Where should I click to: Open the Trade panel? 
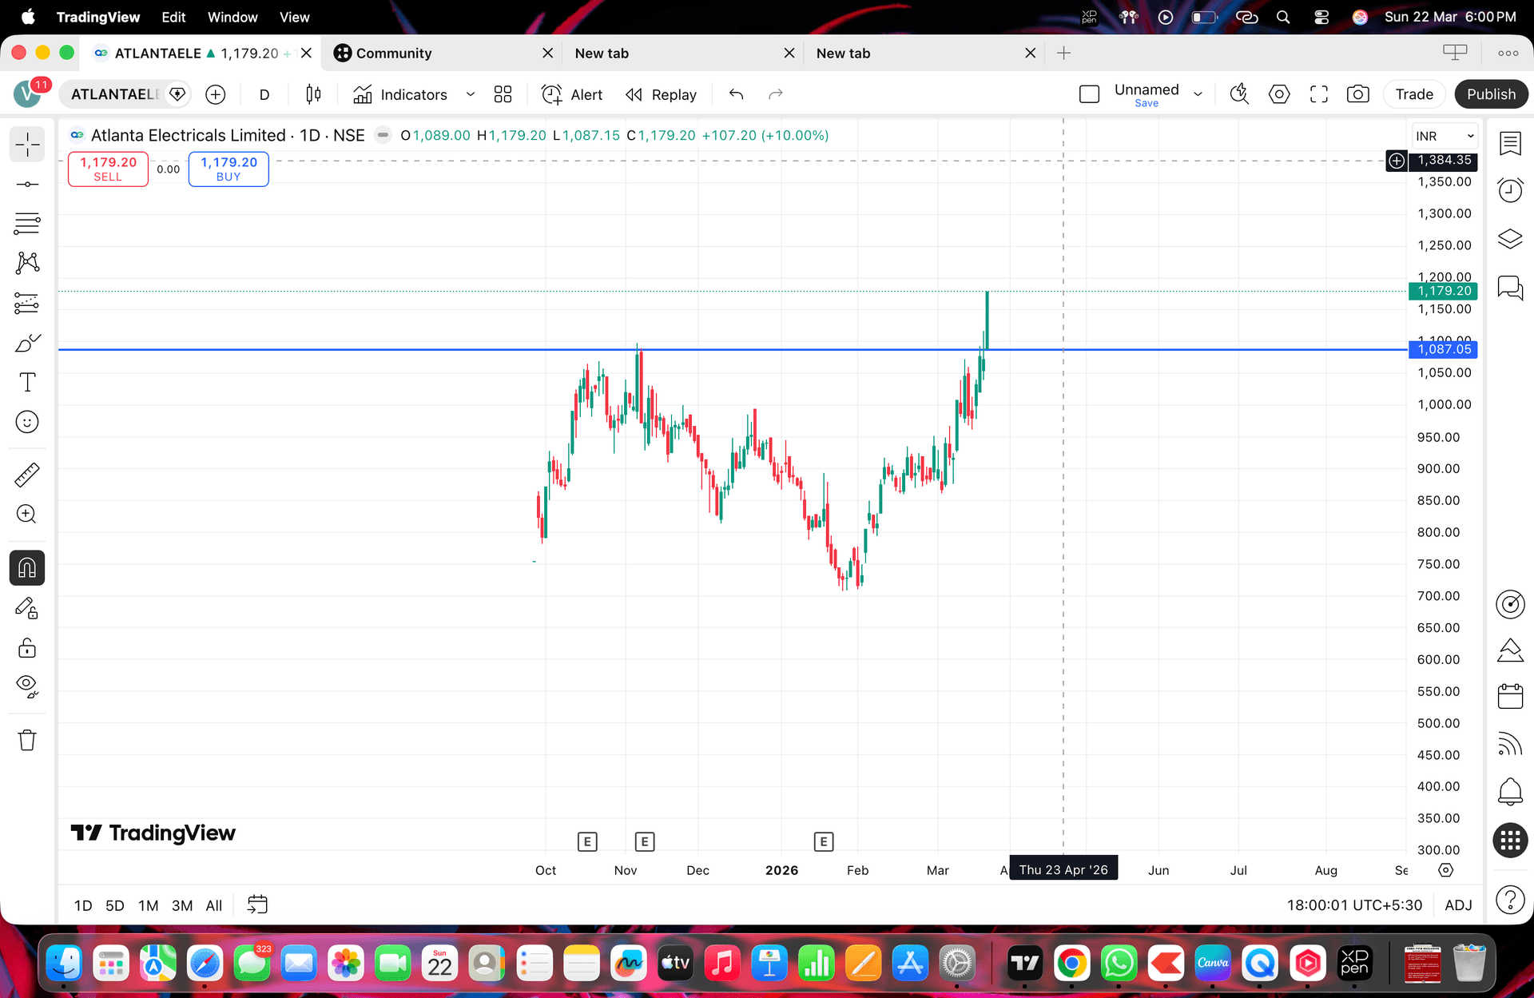tap(1414, 94)
